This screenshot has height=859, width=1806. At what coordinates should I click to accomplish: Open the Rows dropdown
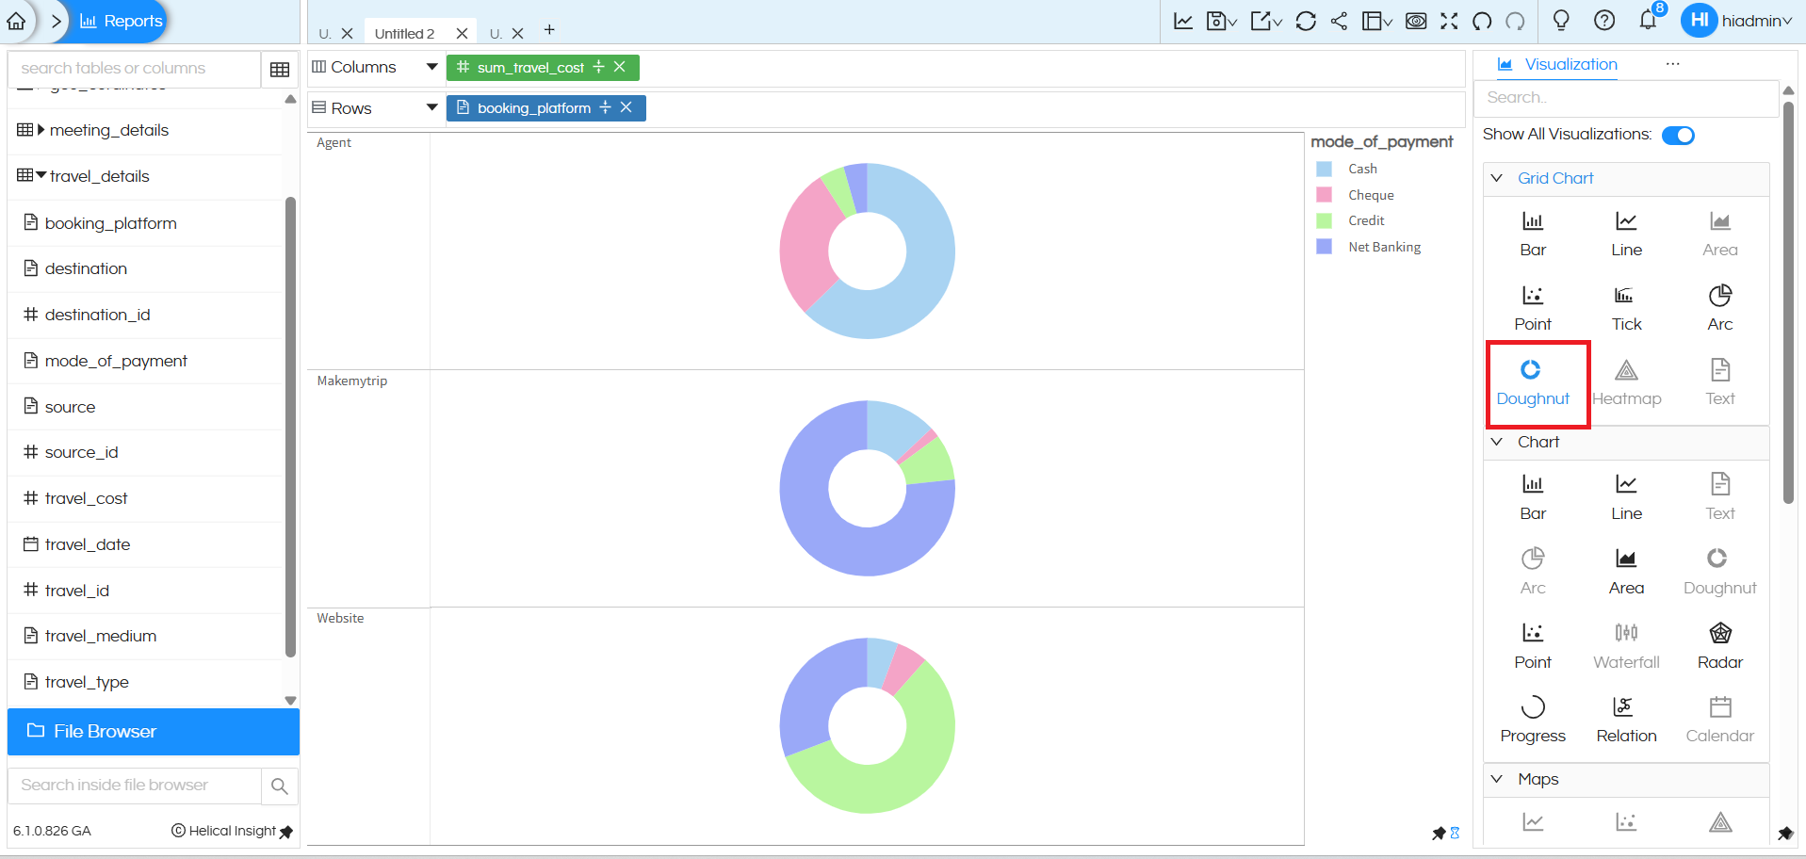coord(431,107)
